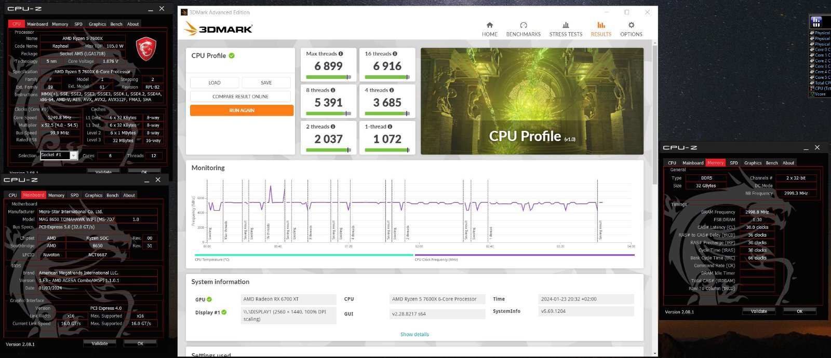Click 2 threads info icon
The image size is (831, 358).
pyautogui.click(x=333, y=126)
